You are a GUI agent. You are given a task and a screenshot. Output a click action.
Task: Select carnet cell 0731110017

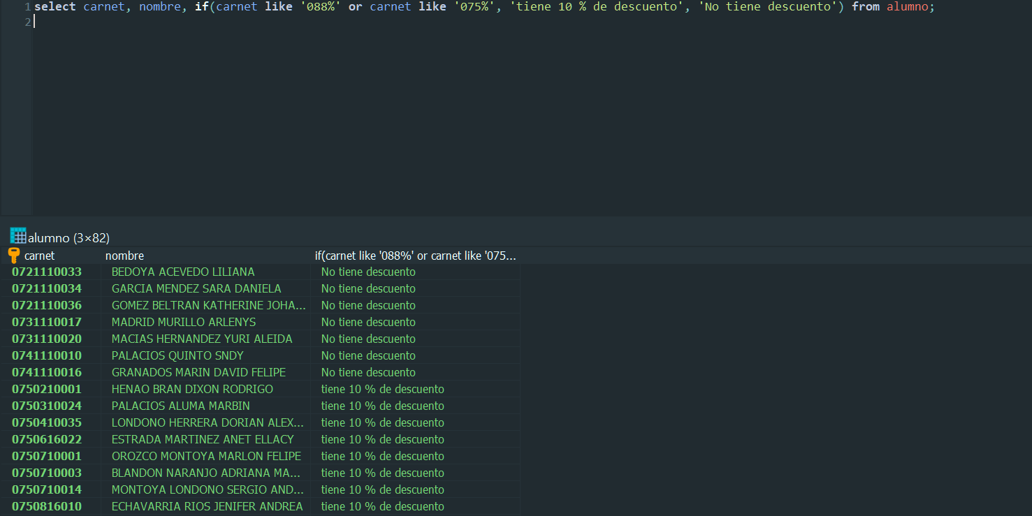[x=47, y=322]
